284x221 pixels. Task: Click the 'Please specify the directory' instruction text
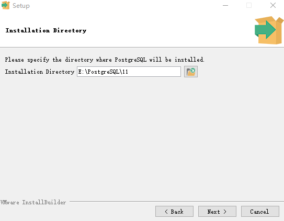[105, 60]
